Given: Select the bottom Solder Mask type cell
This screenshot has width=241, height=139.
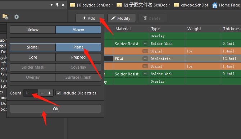Looking at the screenshot, I should [167, 74].
